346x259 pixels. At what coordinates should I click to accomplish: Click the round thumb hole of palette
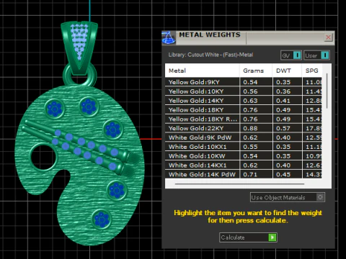[x=43, y=157]
